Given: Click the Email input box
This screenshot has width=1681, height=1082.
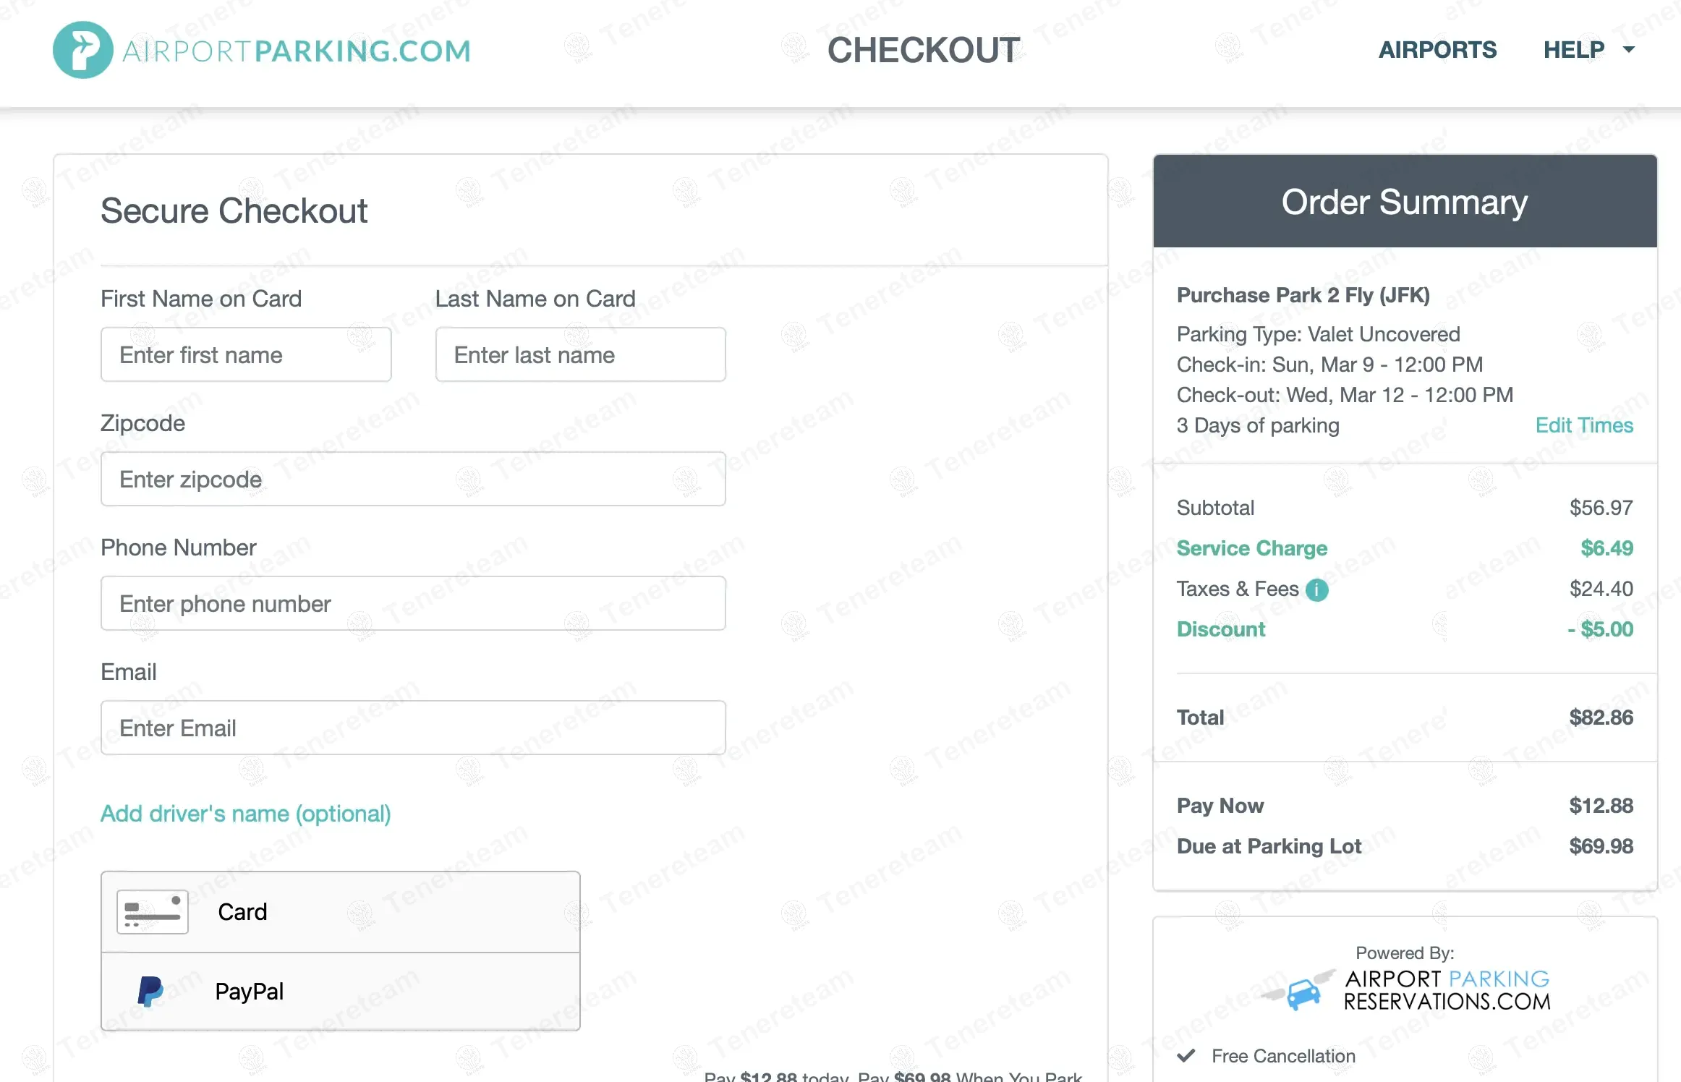Looking at the screenshot, I should (413, 728).
